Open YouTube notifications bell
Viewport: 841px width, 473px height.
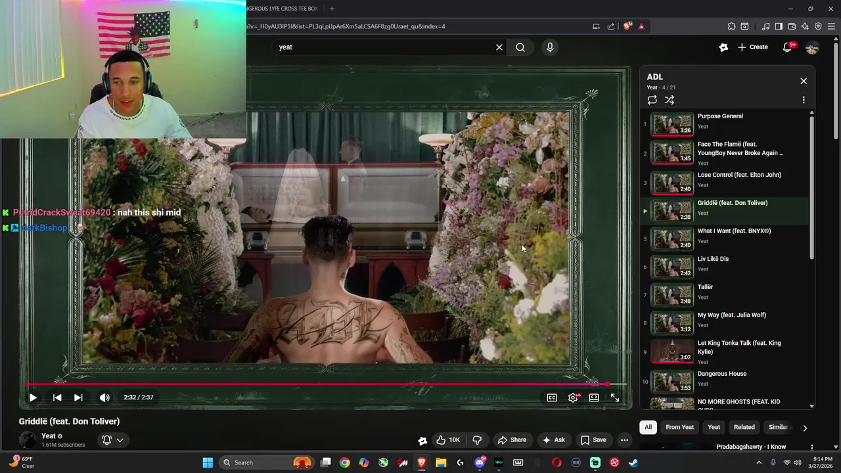click(x=788, y=47)
